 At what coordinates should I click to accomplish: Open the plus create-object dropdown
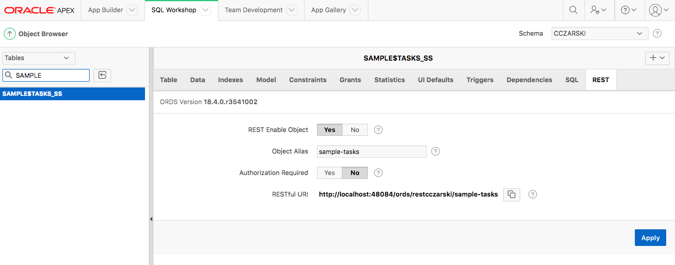(x=657, y=58)
